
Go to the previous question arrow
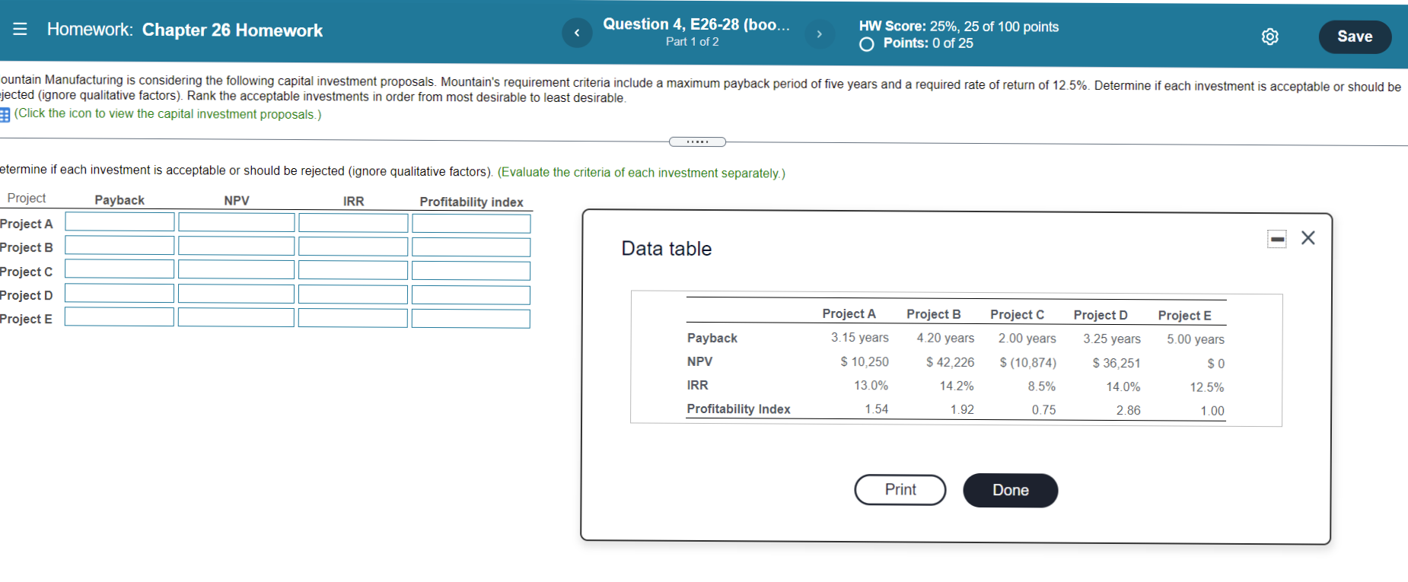pyautogui.click(x=577, y=33)
